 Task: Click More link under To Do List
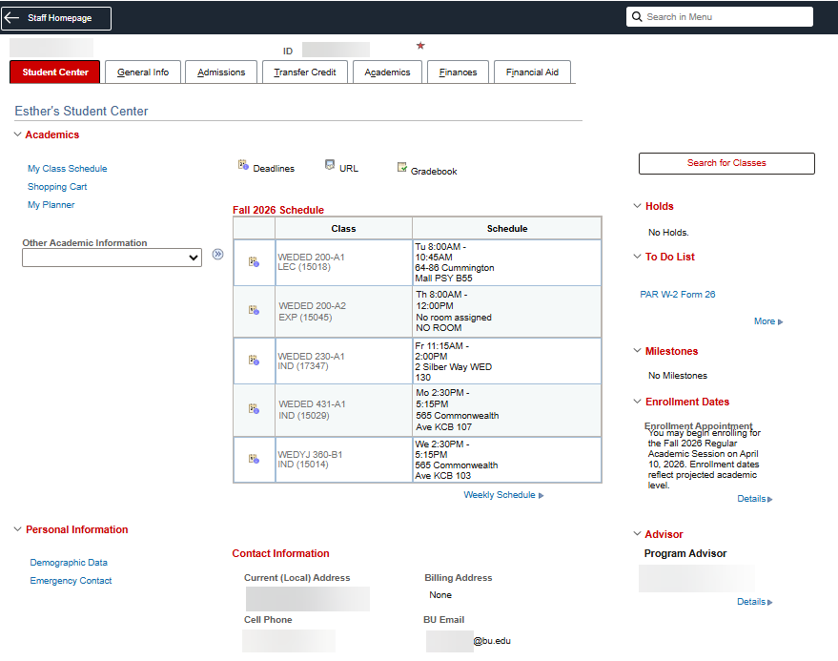click(768, 320)
